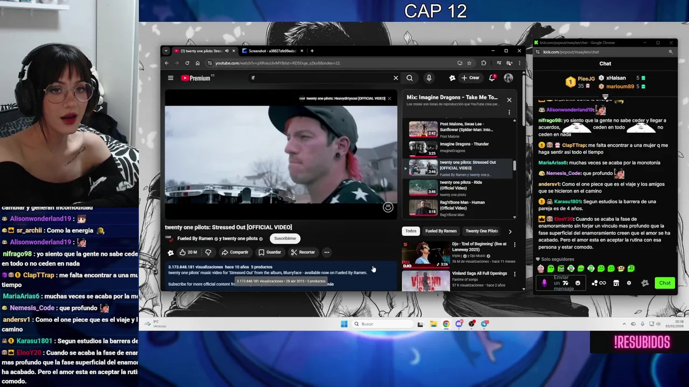This screenshot has height=387, width=689.
Task: Open the Fueled By Ramen channel link
Action: (195, 239)
